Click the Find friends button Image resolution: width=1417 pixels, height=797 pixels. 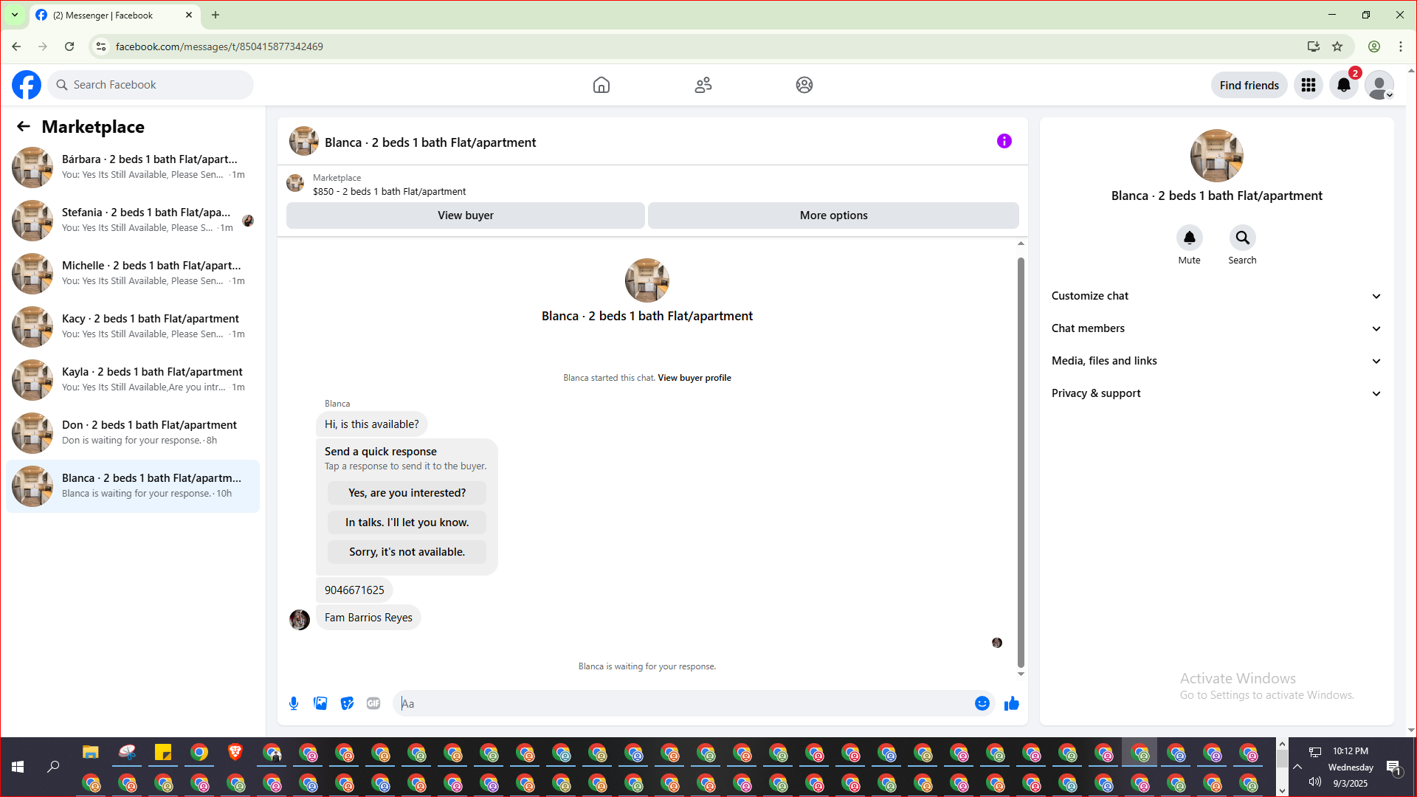1249,85
